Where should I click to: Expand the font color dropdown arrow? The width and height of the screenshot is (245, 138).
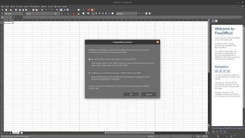pyautogui.click(x=76, y=14)
